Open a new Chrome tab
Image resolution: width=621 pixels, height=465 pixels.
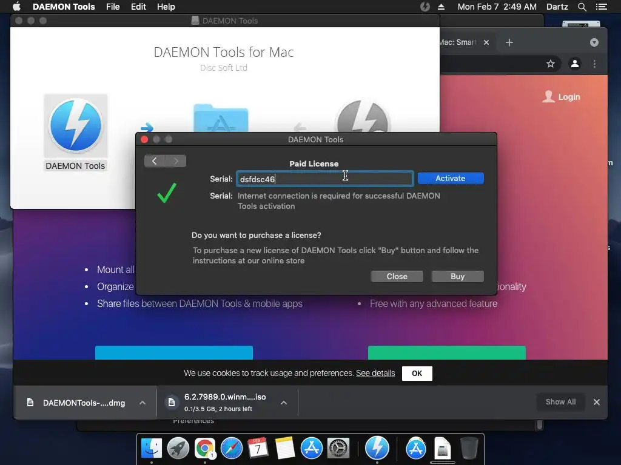tap(509, 42)
